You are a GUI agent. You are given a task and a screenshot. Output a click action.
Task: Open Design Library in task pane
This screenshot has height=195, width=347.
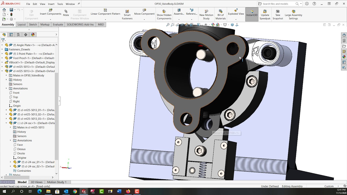tap(344, 41)
